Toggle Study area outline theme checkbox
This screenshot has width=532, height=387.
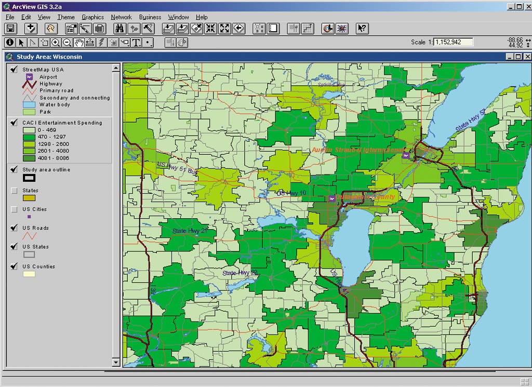[x=14, y=169]
